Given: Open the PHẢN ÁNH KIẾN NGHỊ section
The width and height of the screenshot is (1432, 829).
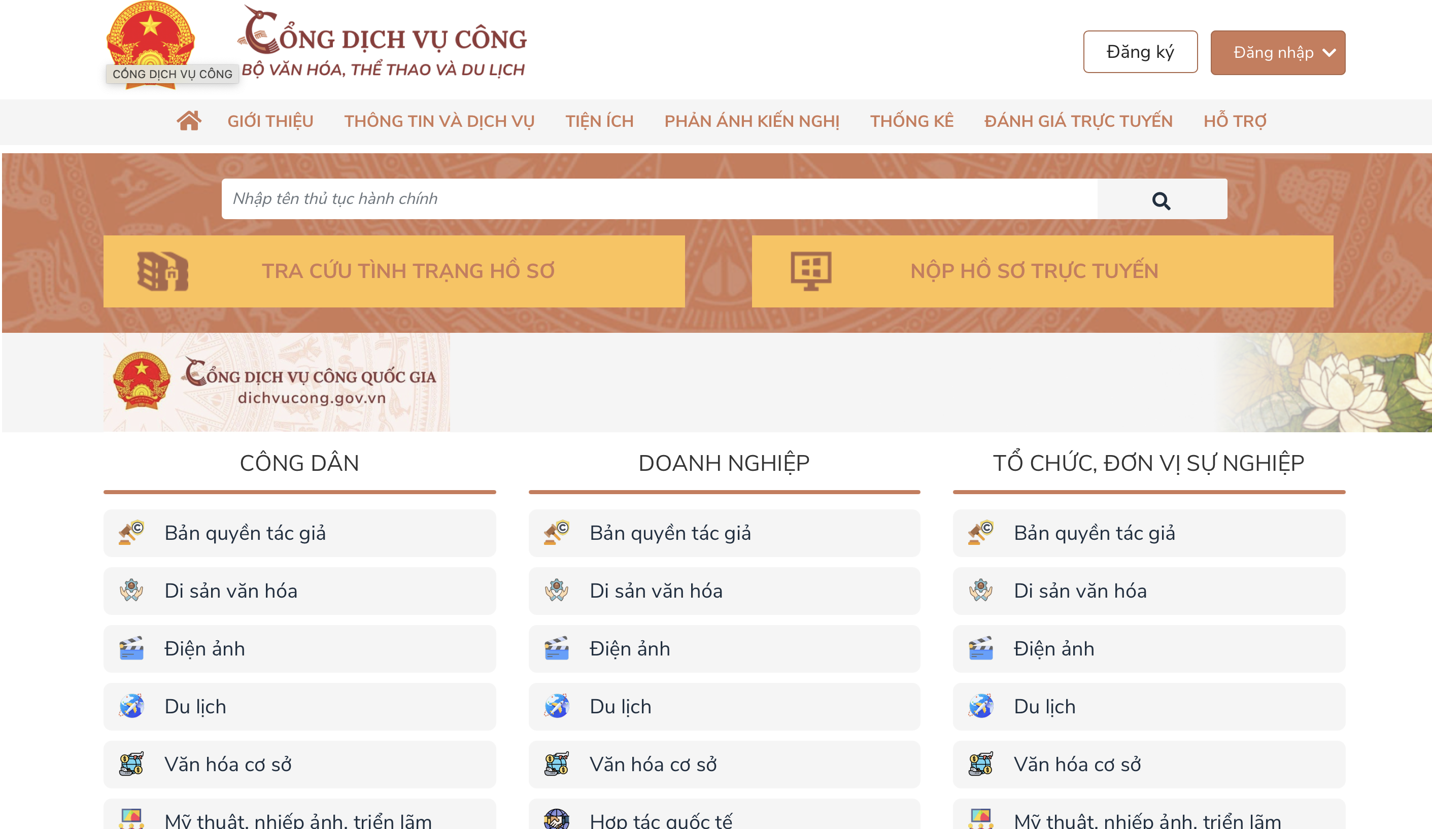Looking at the screenshot, I should click(x=753, y=120).
